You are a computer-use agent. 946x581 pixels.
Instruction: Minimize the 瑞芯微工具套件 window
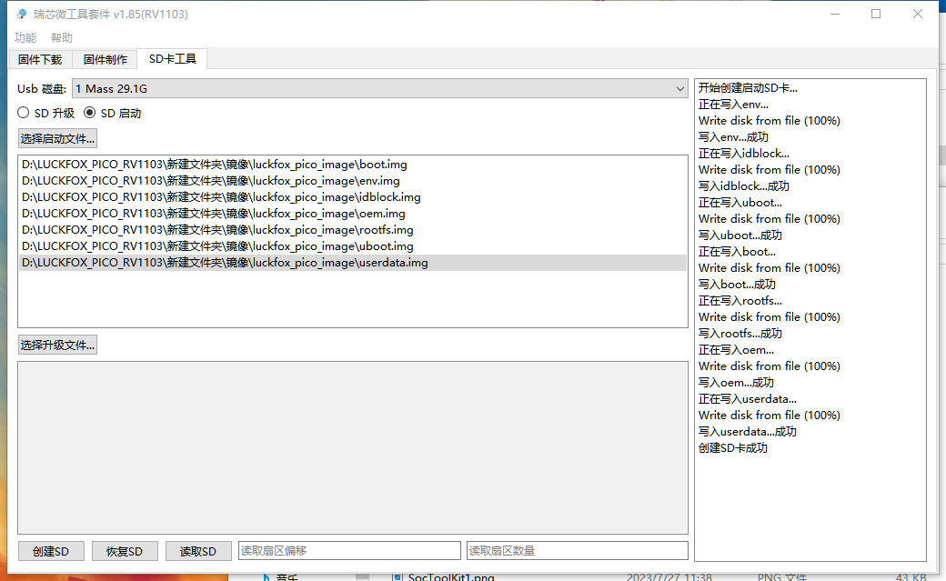click(x=835, y=14)
